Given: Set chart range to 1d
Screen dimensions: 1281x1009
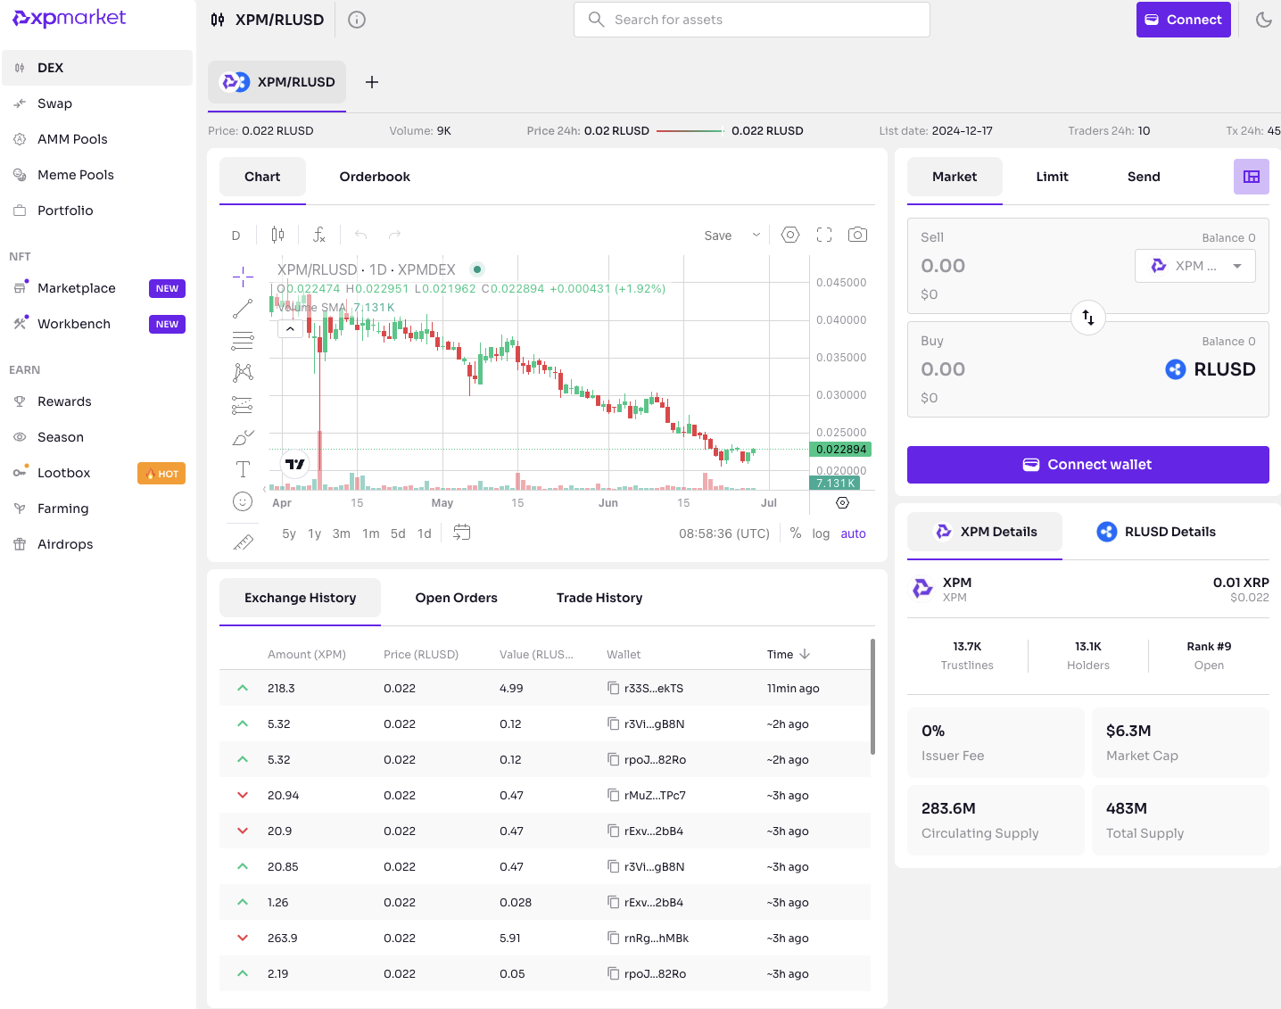Looking at the screenshot, I should tap(425, 533).
